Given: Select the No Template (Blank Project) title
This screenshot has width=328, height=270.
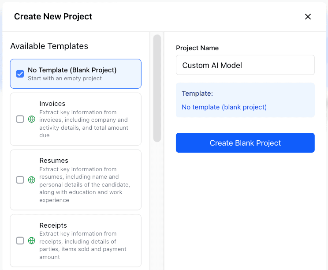Looking at the screenshot, I should (72, 70).
